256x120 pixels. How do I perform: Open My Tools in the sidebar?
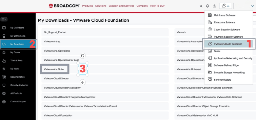tap(14, 69)
